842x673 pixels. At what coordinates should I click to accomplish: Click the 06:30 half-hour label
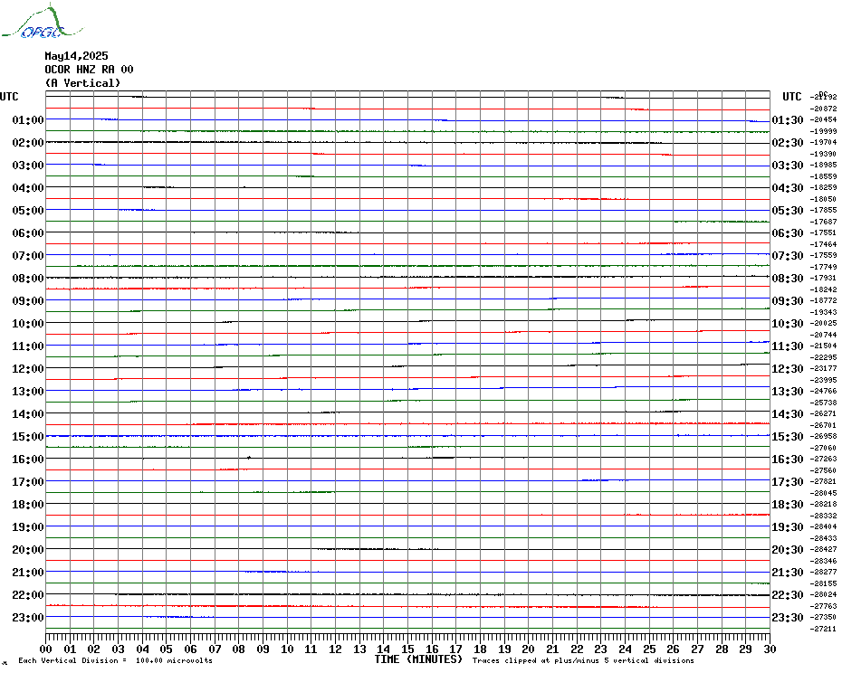788,232
